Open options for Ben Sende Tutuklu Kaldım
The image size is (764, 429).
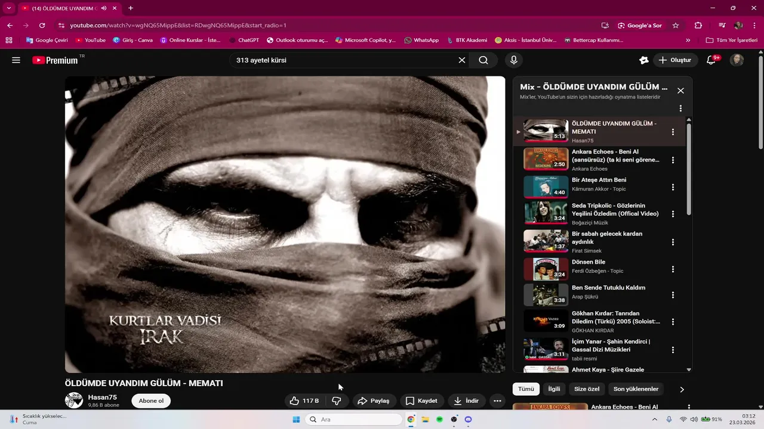tap(673, 295)
